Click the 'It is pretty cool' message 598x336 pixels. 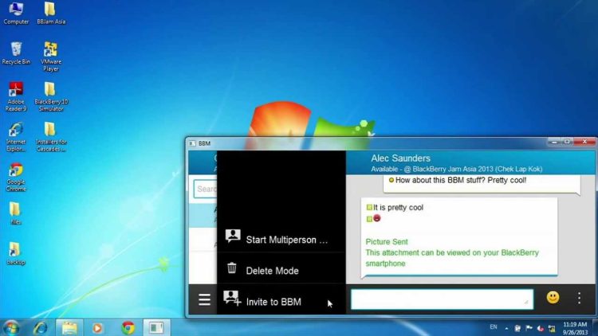(x=398, y=208)
